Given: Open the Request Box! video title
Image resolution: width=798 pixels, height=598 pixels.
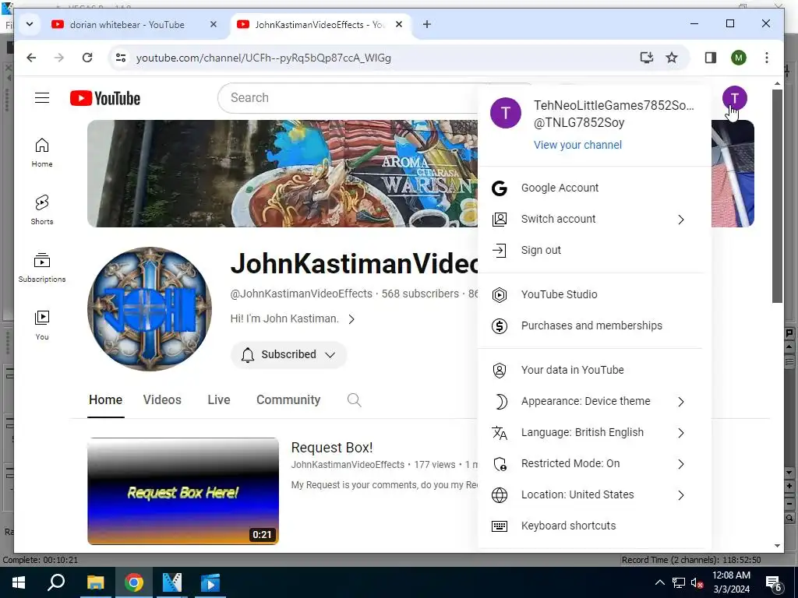Looking at the screenshot, I should click(x=332, y=448).
